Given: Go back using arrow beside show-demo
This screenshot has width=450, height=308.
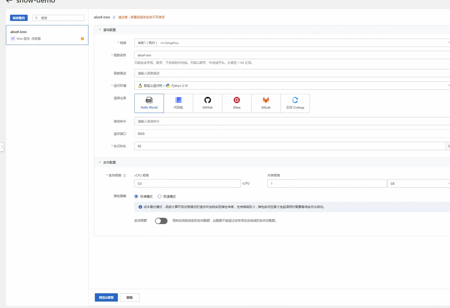Looking at the screenshot, I should (x=9, y=1).
